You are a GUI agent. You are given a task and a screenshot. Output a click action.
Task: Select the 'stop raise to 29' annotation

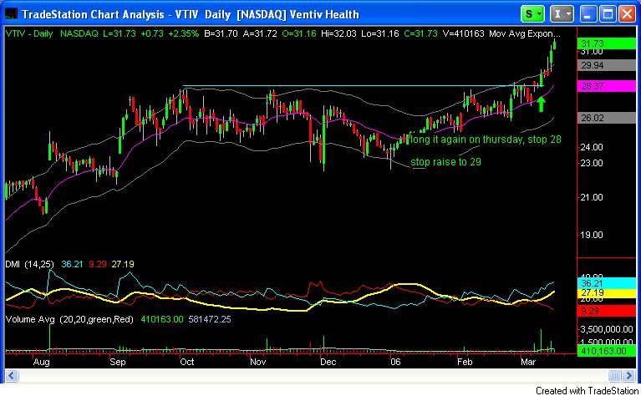point(445,162)
